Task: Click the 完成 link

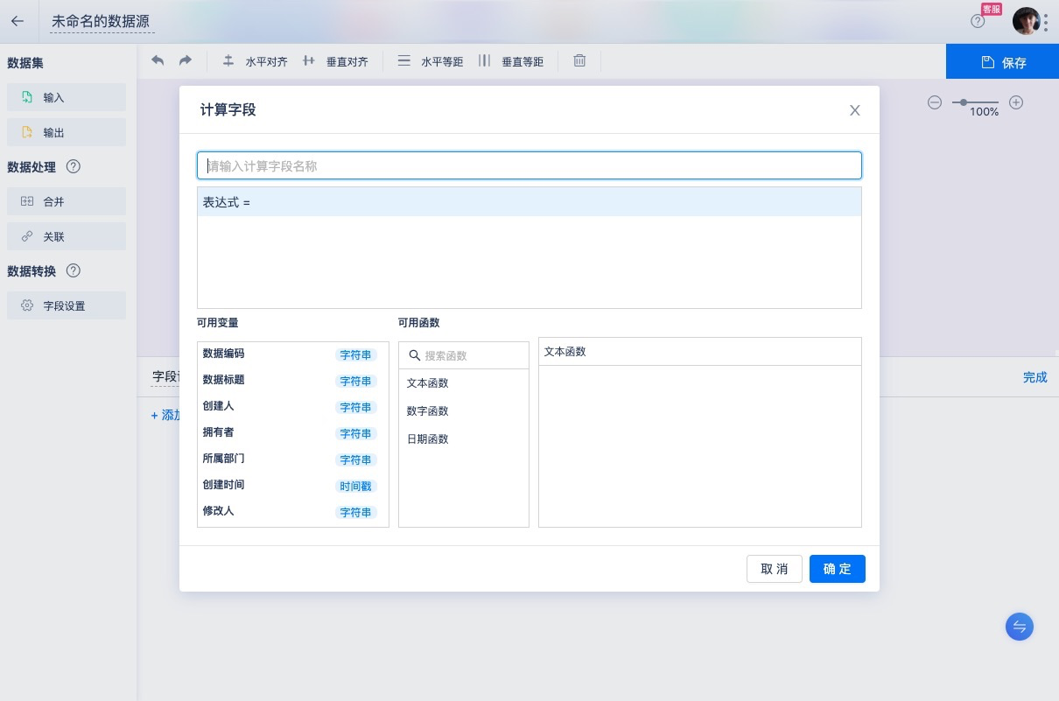Action: point(1035,377)
